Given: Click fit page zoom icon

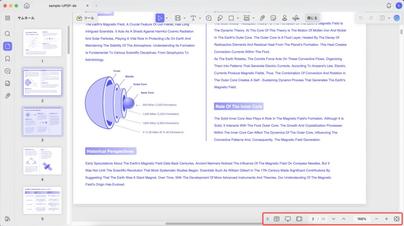Looking at the screenshot, I should tap(397, 219).
